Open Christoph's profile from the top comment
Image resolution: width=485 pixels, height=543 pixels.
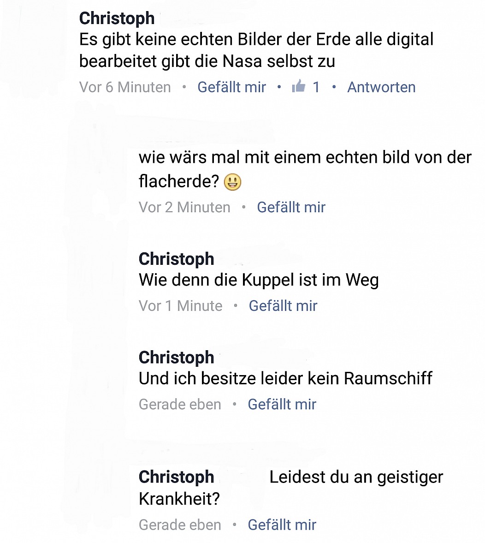pos(117,18)
